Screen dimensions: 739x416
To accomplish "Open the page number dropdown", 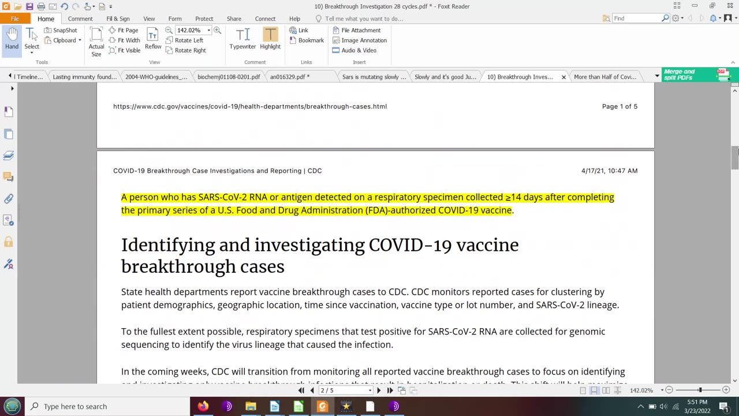I will (x=369, y=391).
